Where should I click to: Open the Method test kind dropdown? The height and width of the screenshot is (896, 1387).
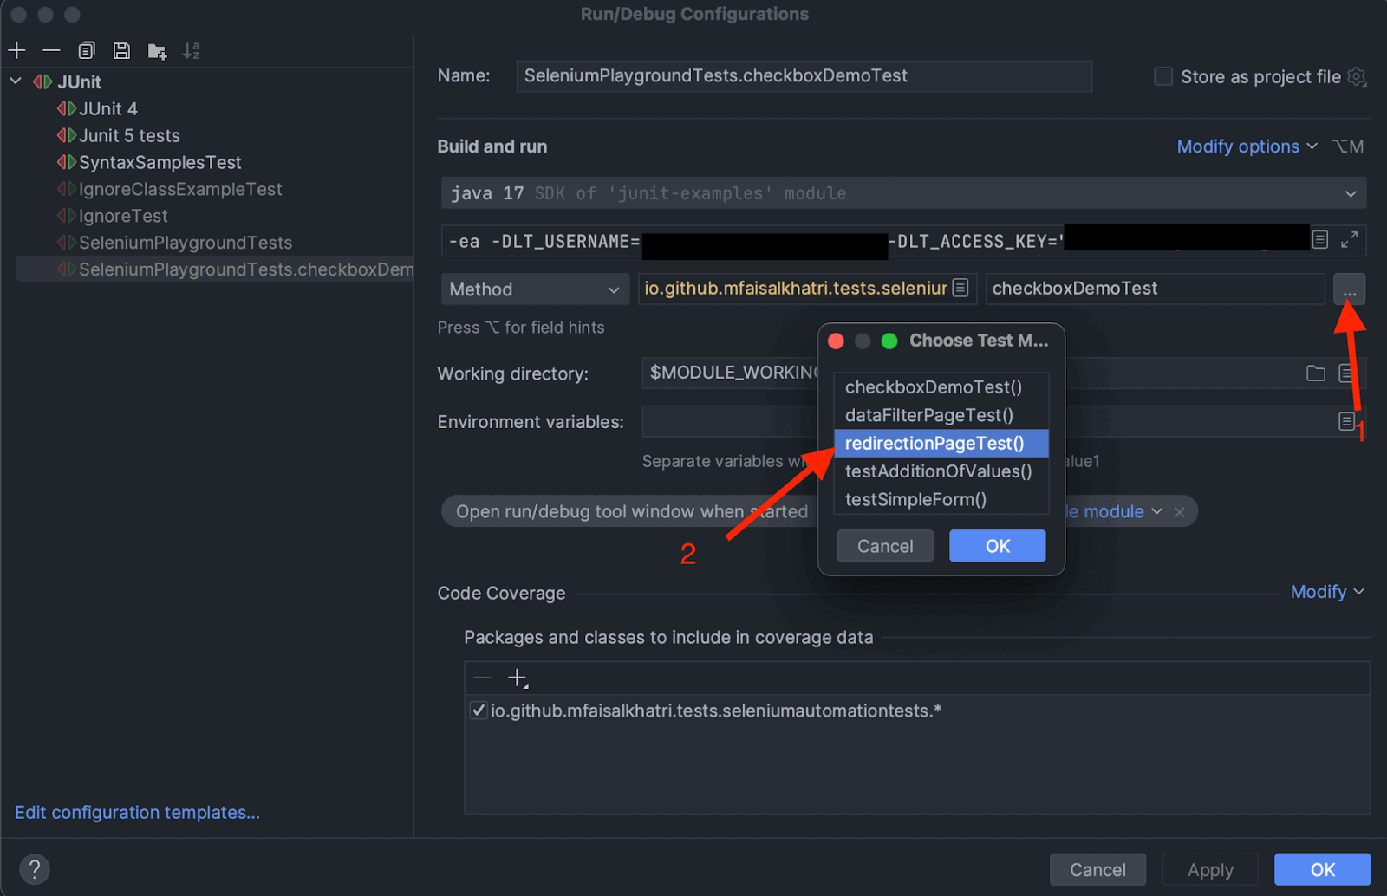tap(534, 289)
